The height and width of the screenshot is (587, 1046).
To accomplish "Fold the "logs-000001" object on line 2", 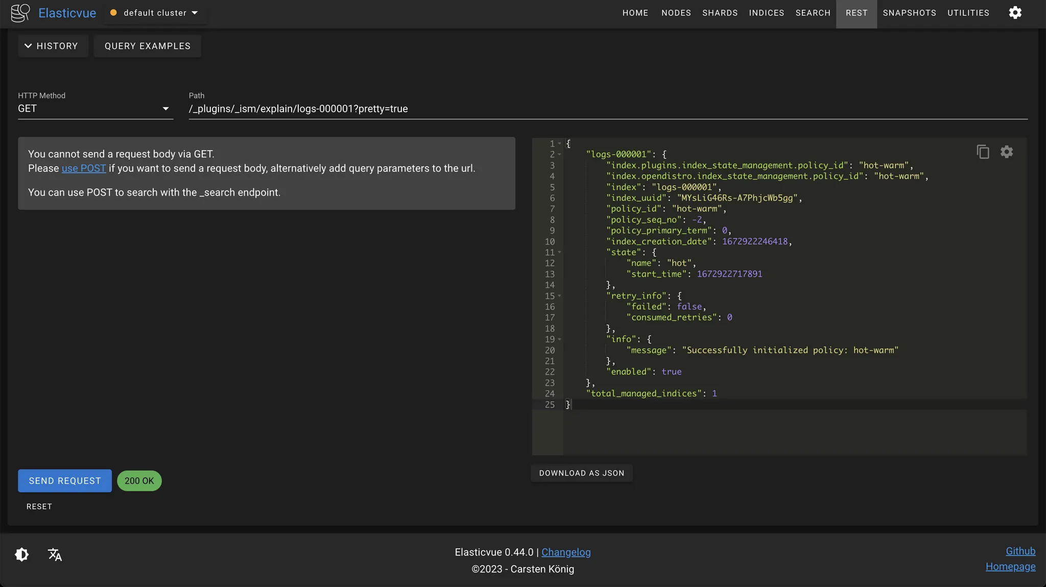I will click(560, 154).
